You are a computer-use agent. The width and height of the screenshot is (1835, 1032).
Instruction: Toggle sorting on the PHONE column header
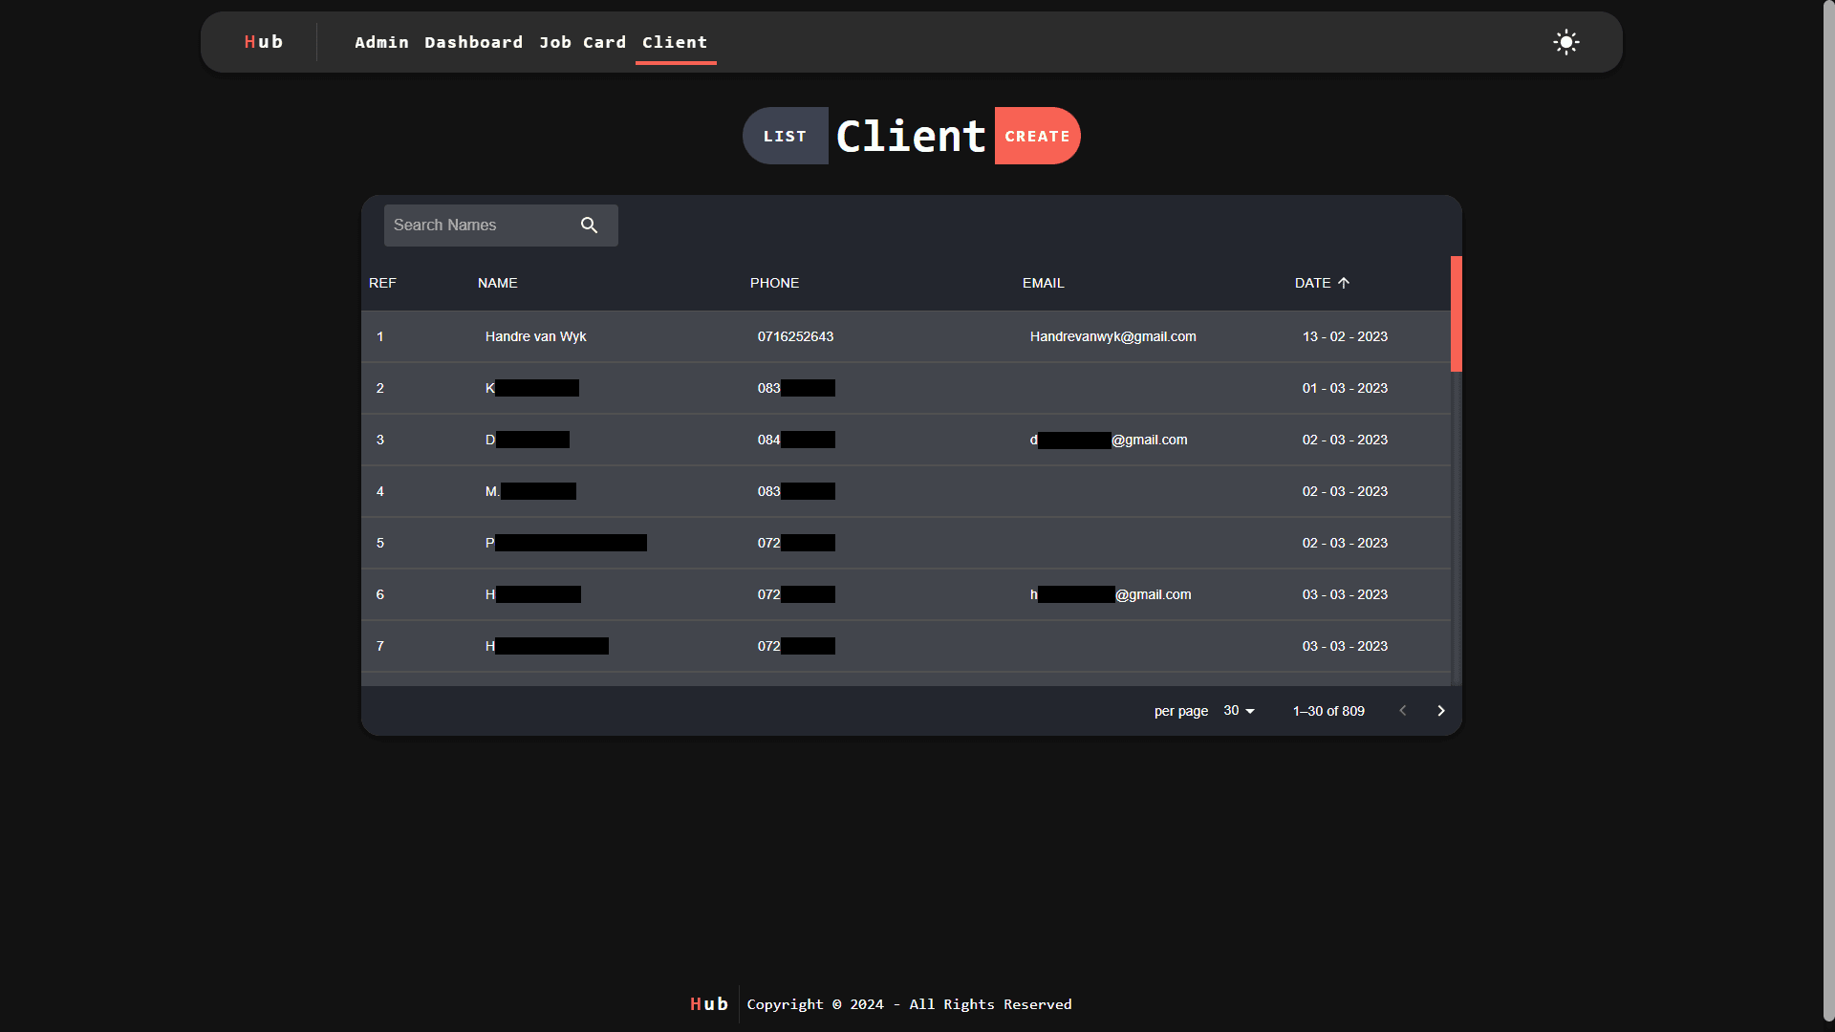[774, 282]
